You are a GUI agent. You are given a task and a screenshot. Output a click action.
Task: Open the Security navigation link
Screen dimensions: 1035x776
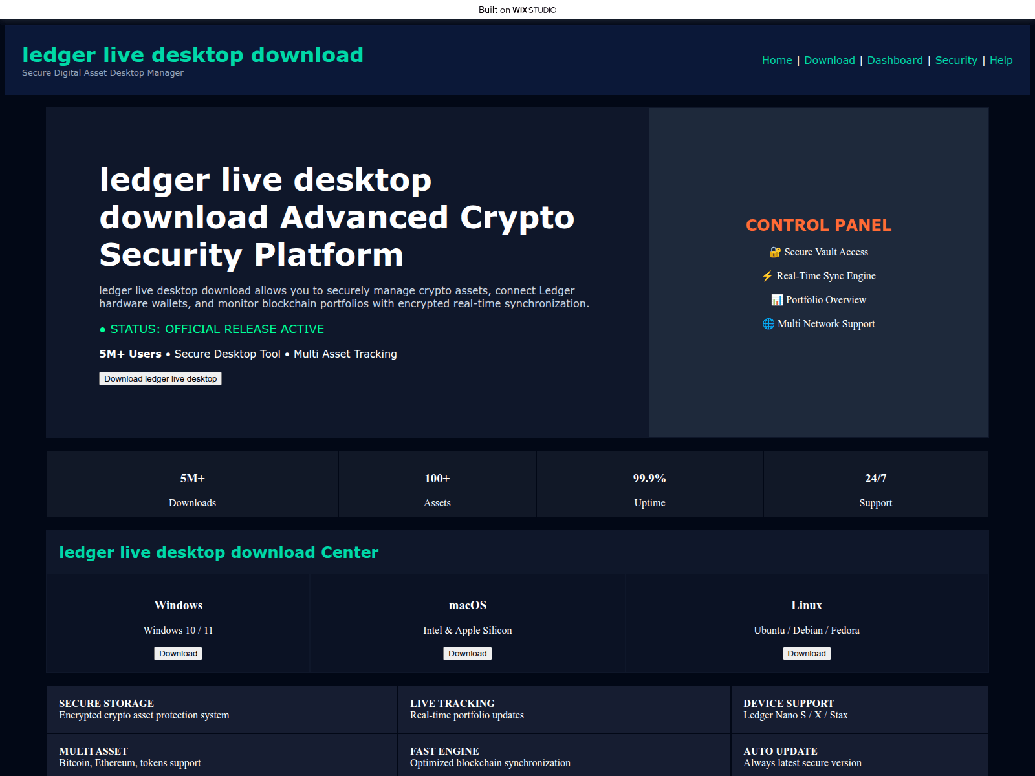click(956, 60)
